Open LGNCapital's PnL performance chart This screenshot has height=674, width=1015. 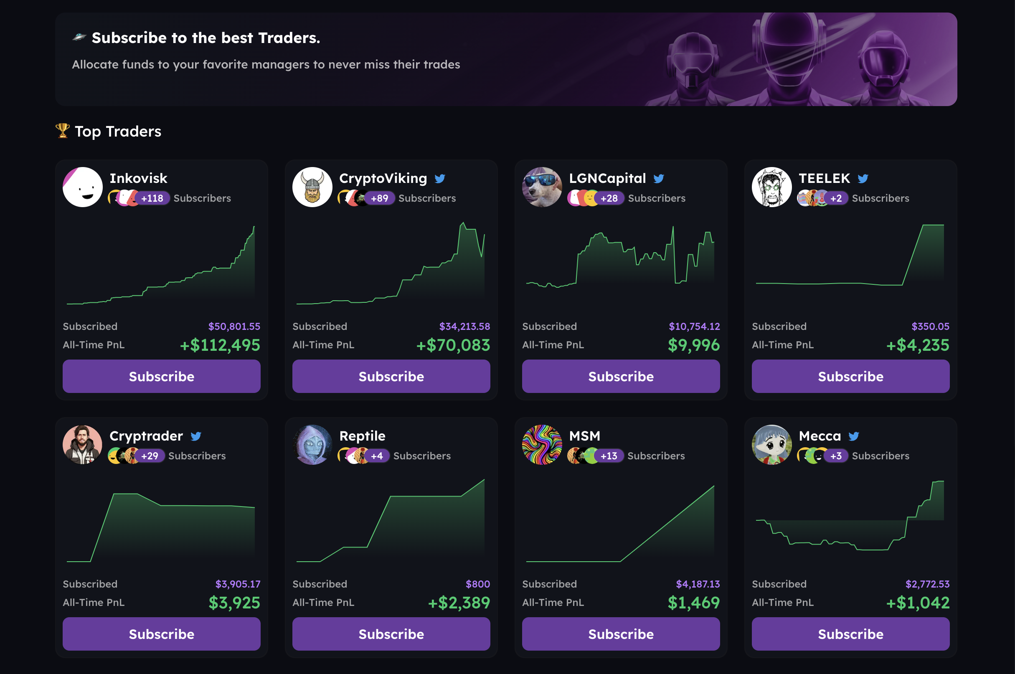click(620, 262)
